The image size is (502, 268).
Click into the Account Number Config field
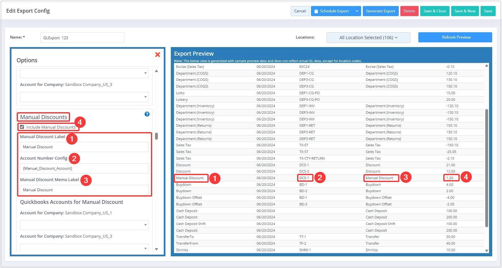pos(84,168)
